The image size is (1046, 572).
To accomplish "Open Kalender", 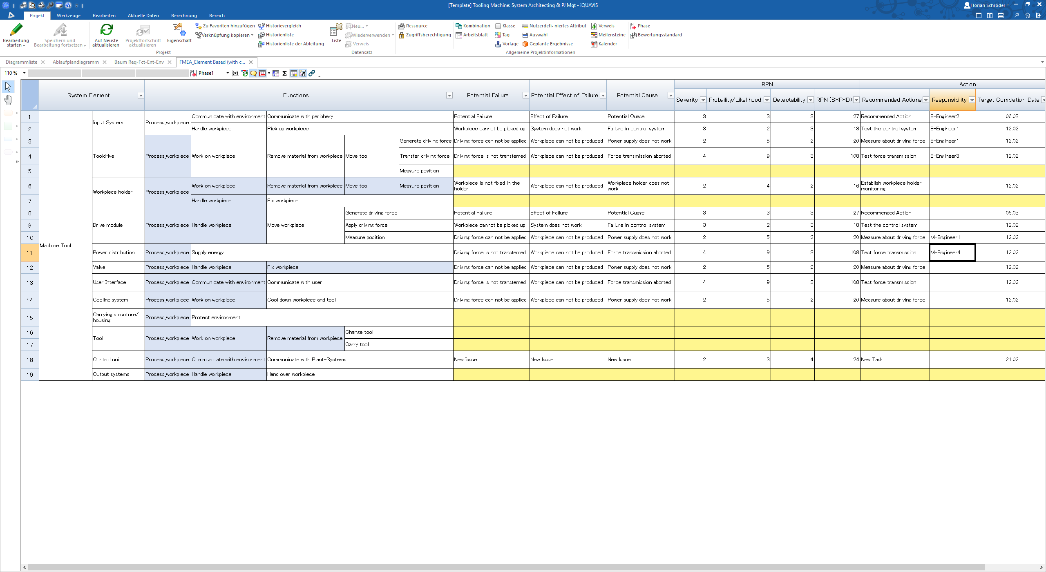I will [x=604, y=44].
